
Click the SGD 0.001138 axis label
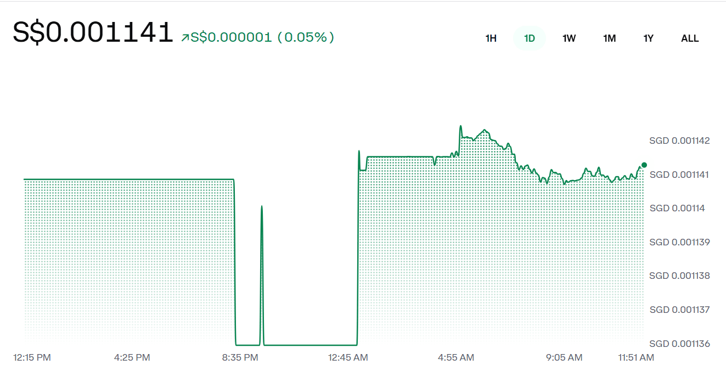679,276
